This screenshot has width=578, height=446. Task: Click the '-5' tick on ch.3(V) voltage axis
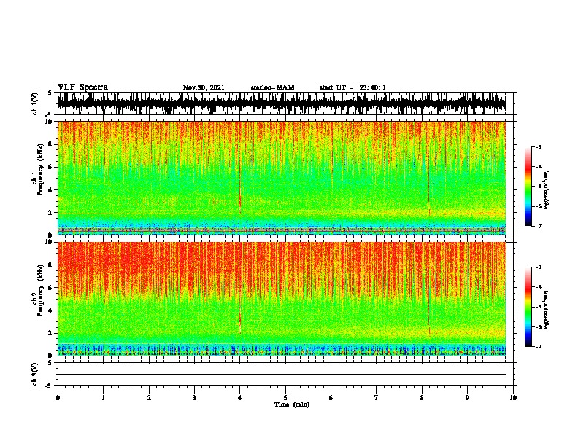pos(49,386)
